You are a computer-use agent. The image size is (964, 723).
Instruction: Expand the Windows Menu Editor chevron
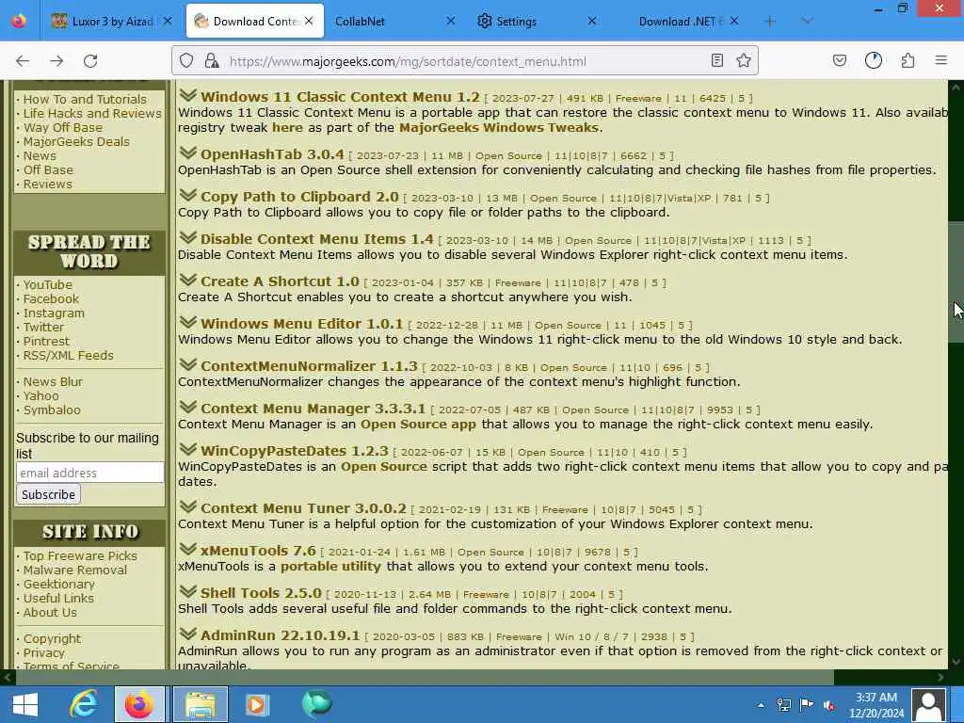click(188, 323)
